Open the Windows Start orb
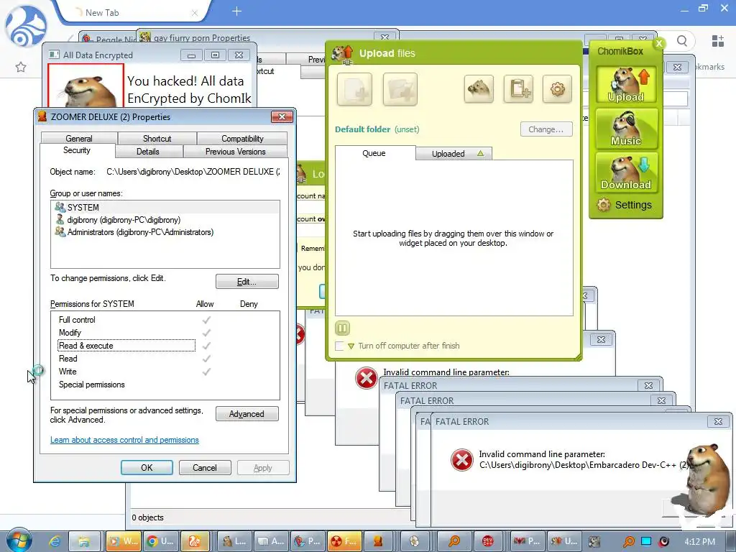Image resolution: width=736 pixels, height=552 pixels. pos(19,540)
